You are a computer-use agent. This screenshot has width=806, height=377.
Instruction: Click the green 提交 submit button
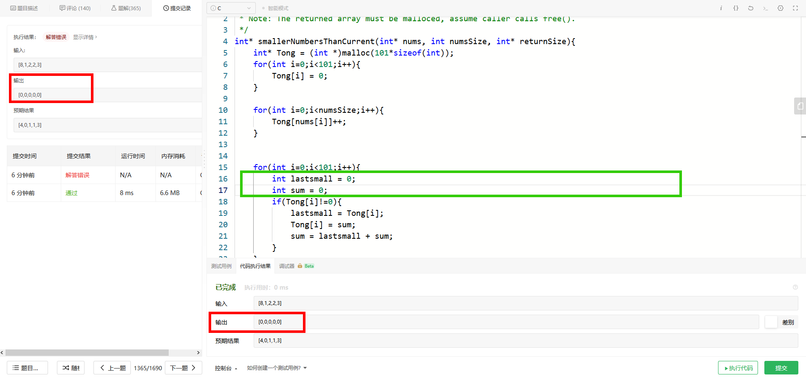click(x=781, y=368)
